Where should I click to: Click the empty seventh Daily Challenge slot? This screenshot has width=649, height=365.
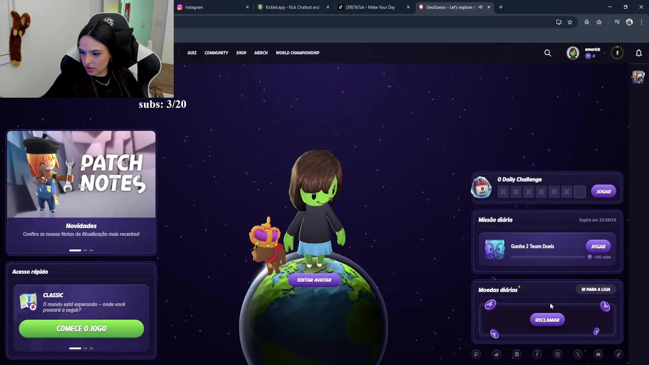pyautogui.click(x=580, y=192)
